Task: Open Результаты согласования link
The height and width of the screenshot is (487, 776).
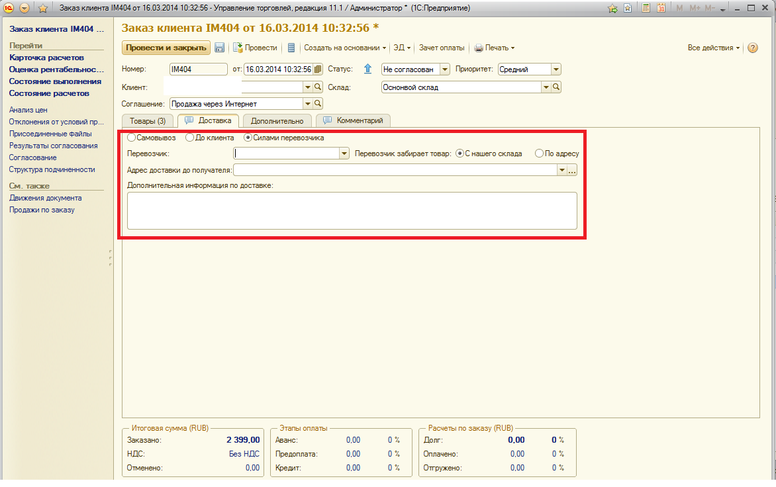Action: [54, 146]
